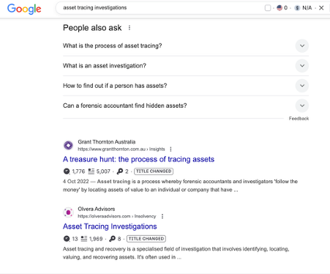This screenshot has height=274, width=330.
Task: Click the US flag volume icon
Action: (280, 8)
